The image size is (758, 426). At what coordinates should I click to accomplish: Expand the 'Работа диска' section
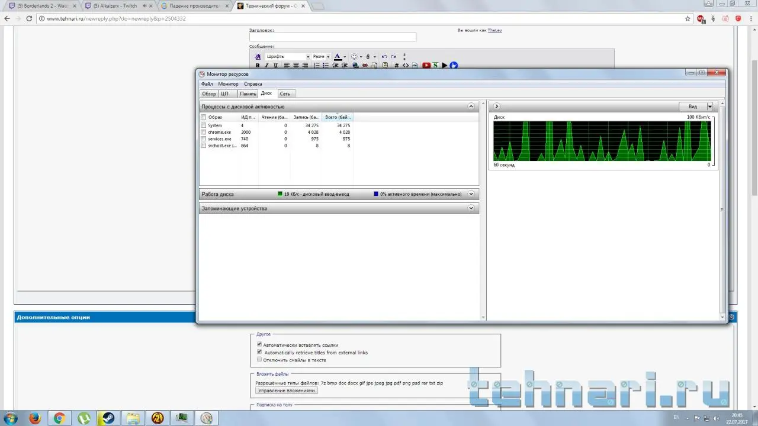(471, 194)
